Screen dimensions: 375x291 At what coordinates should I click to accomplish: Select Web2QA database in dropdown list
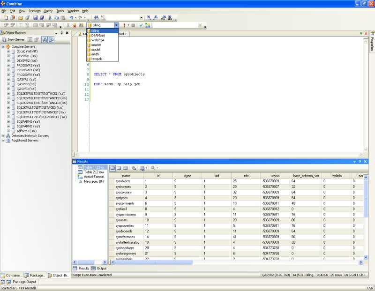point(97,40)
